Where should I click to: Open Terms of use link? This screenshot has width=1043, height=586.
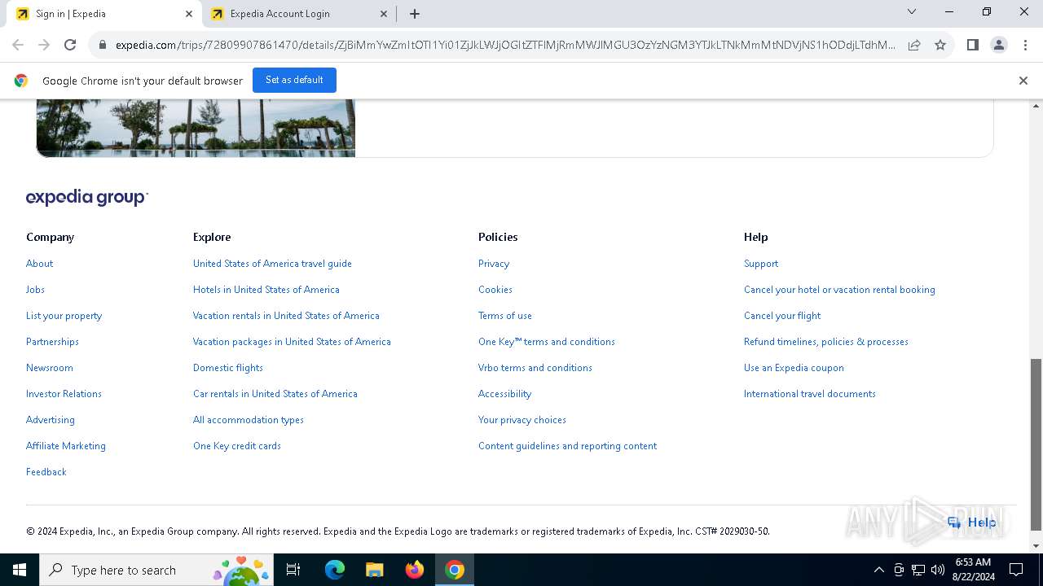click(505, 316)
